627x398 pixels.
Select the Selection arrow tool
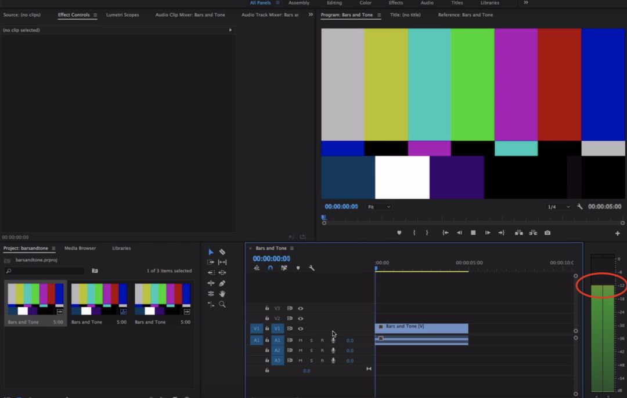coord(211,252)
